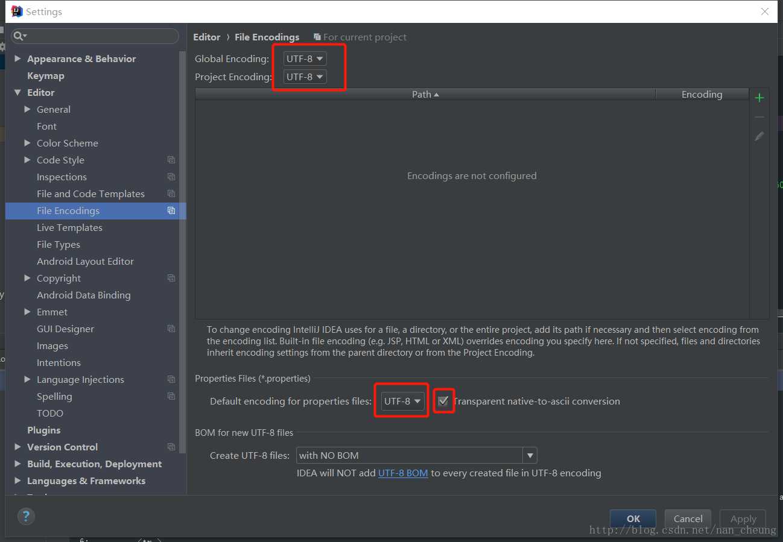Click the pencil edit encoding icon
The width and height of the screenshot is (783, 542).
pyautogui.click(x=759, y=136)
